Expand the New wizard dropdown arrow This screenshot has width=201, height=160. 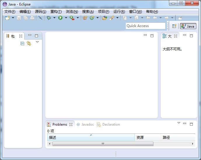point(13,18)
